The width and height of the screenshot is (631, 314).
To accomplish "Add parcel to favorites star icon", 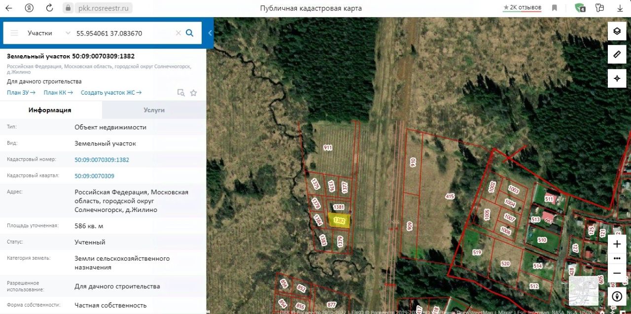I will [x=194, y=92].
